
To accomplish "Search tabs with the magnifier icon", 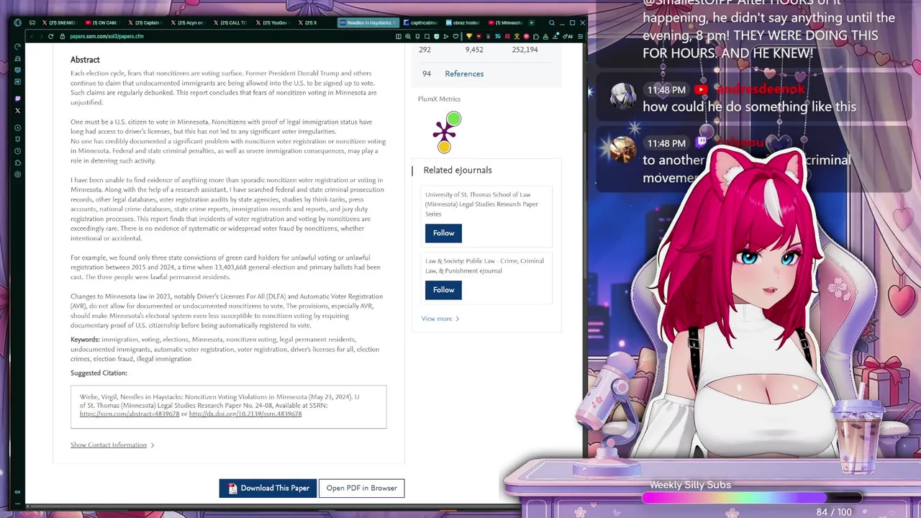I will point(552,23).
